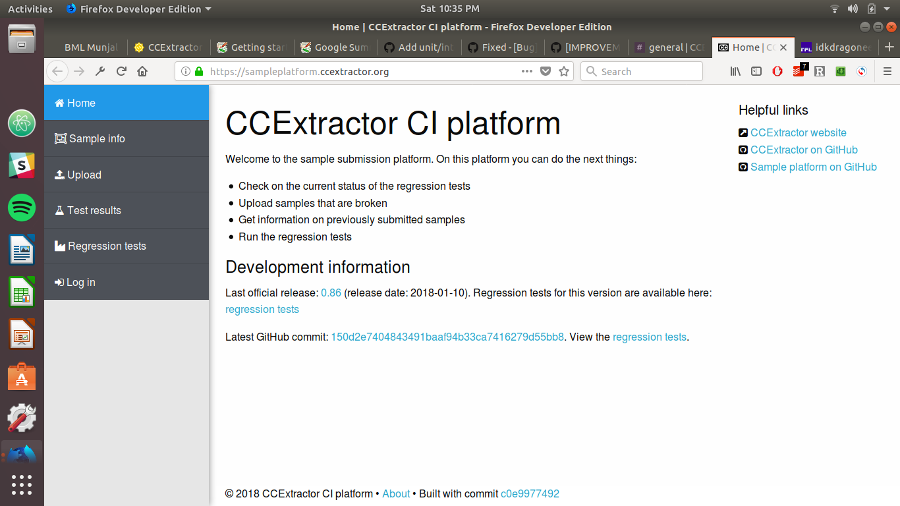The height and width of the screenshot is (506, 900).
Task: Save the page to Pocket
Action: click(546, 71)
